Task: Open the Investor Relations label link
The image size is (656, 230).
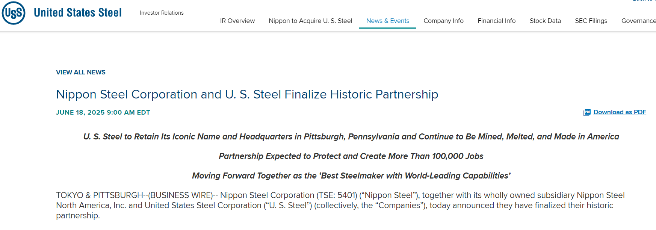Action: click(x=162, y=13)
